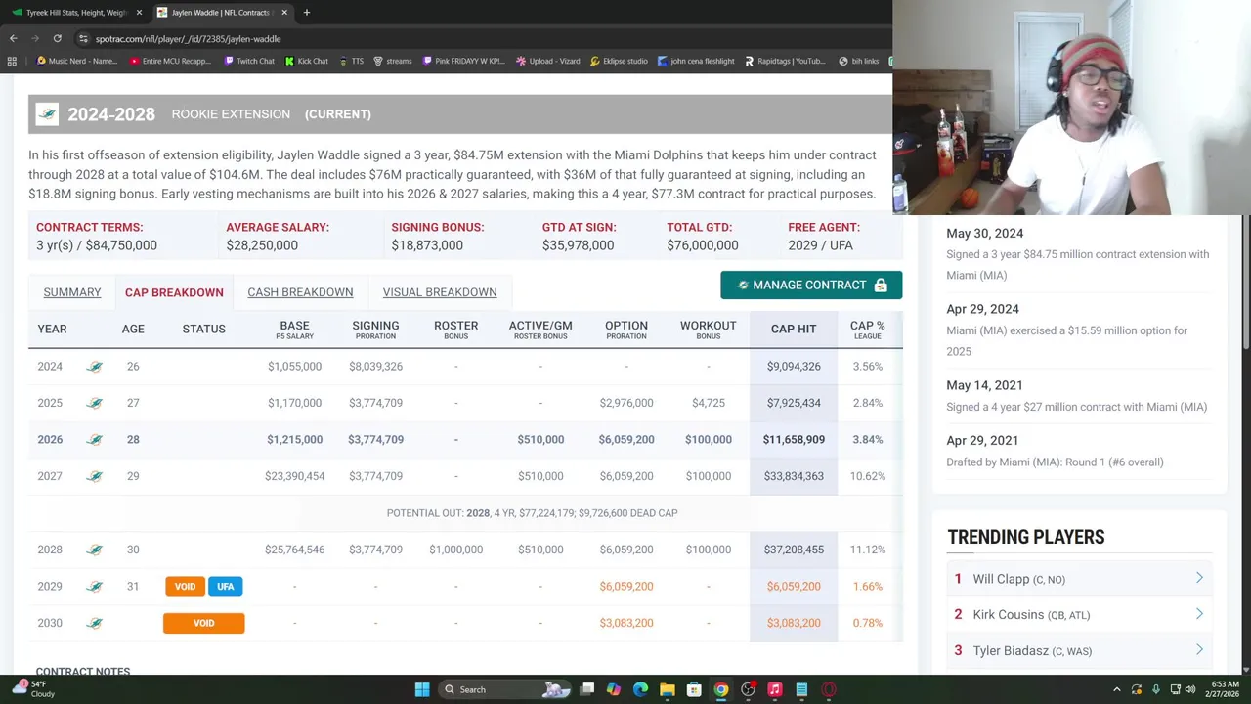This screenshot has width=1251, height=704.
Task: Open the Kick Chat bookmark
Action: 306,61
